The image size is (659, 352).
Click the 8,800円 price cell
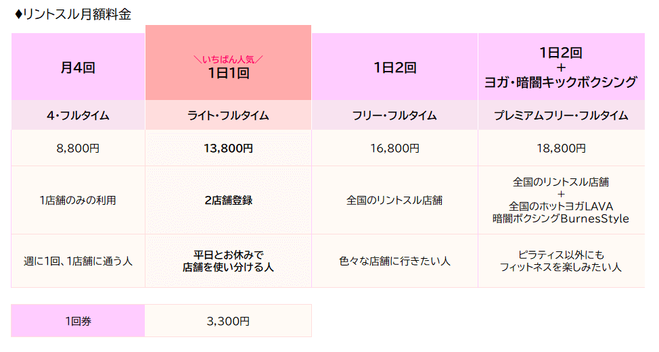tap(78, 148)
